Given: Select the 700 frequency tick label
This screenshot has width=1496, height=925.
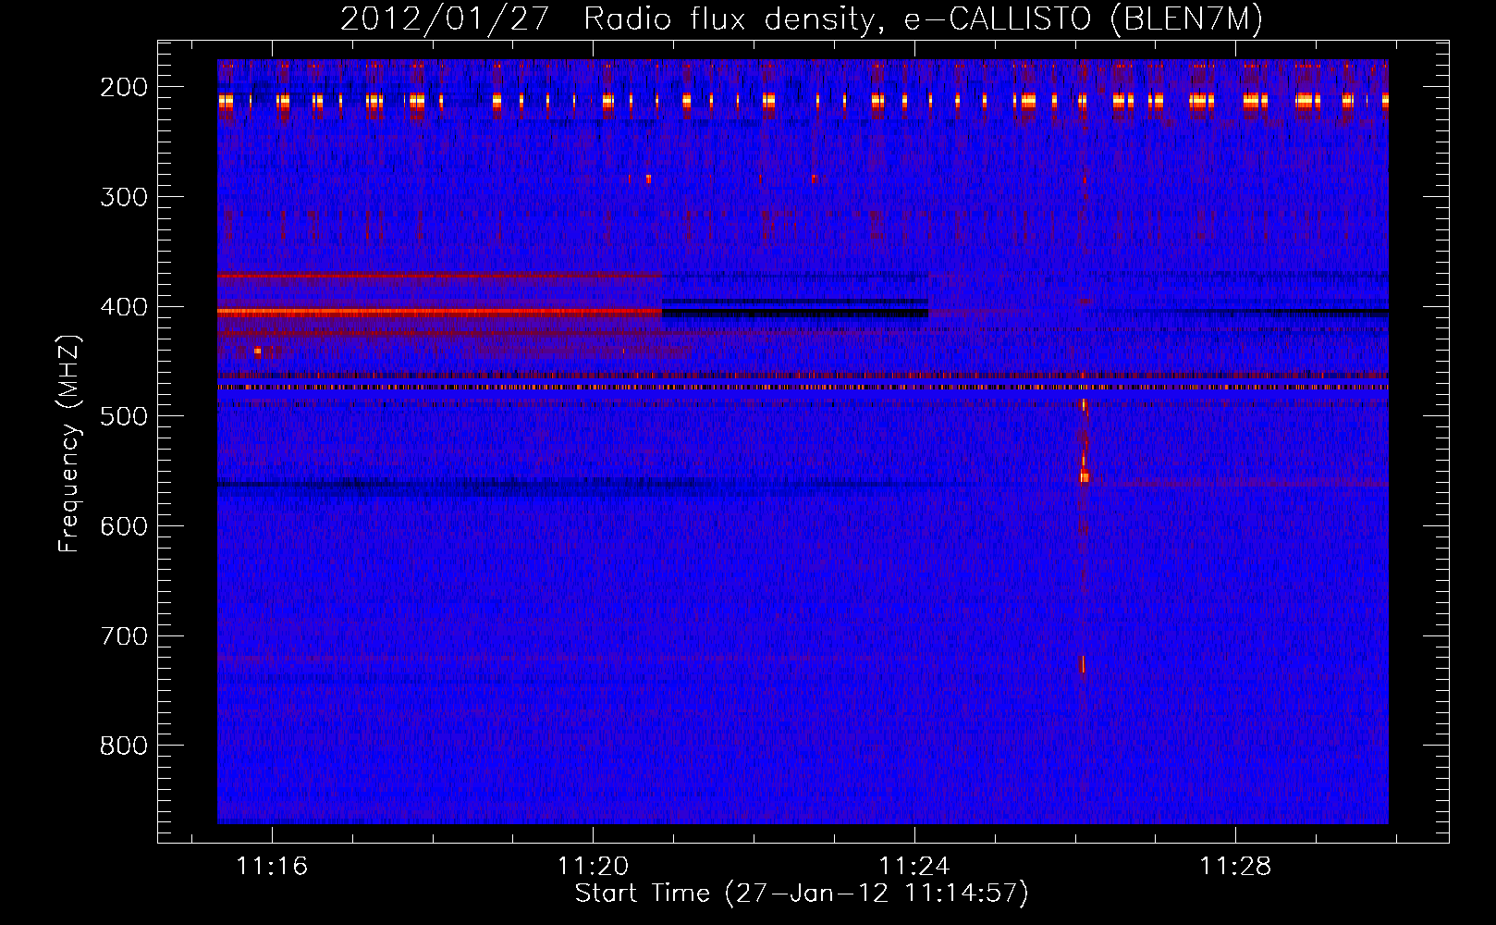Looking at the screenshot, I should [123, 636].
